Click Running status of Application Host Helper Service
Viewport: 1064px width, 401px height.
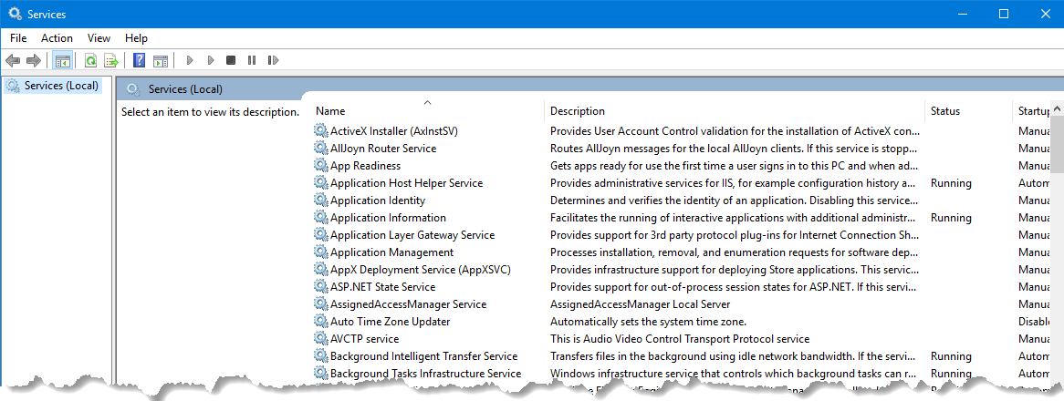(x=951, y=183)
